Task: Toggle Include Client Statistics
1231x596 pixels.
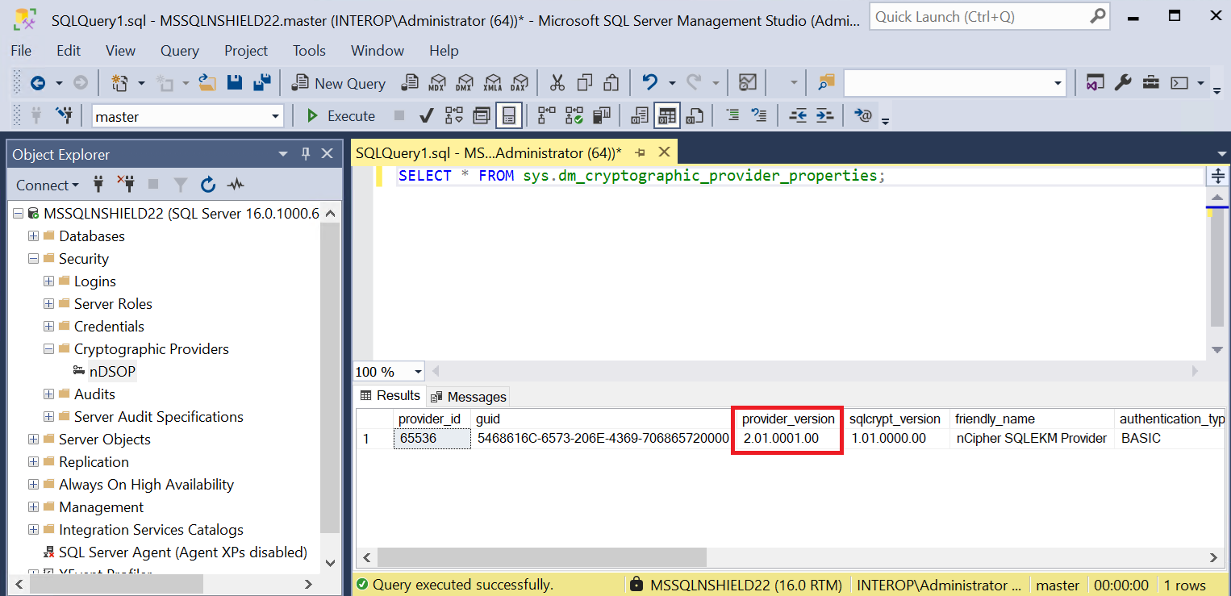Action: click(x=602, y=115)
